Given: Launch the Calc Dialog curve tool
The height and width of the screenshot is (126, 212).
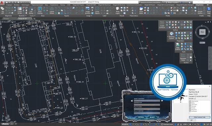Looking at the screenshot, I should coord(31,10).
